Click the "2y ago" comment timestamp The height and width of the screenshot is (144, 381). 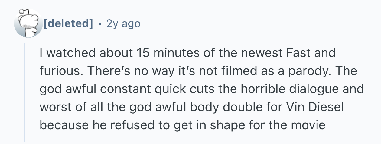[x=123, y=23]
